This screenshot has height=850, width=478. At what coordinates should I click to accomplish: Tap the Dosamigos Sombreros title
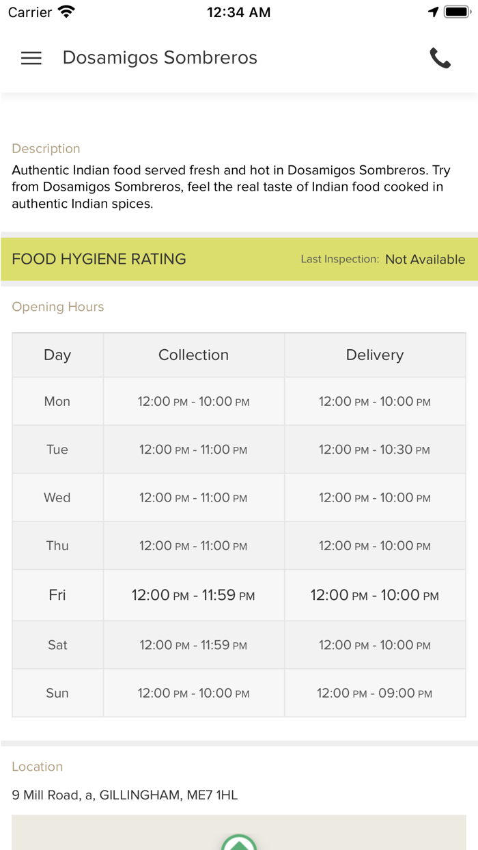160,58
